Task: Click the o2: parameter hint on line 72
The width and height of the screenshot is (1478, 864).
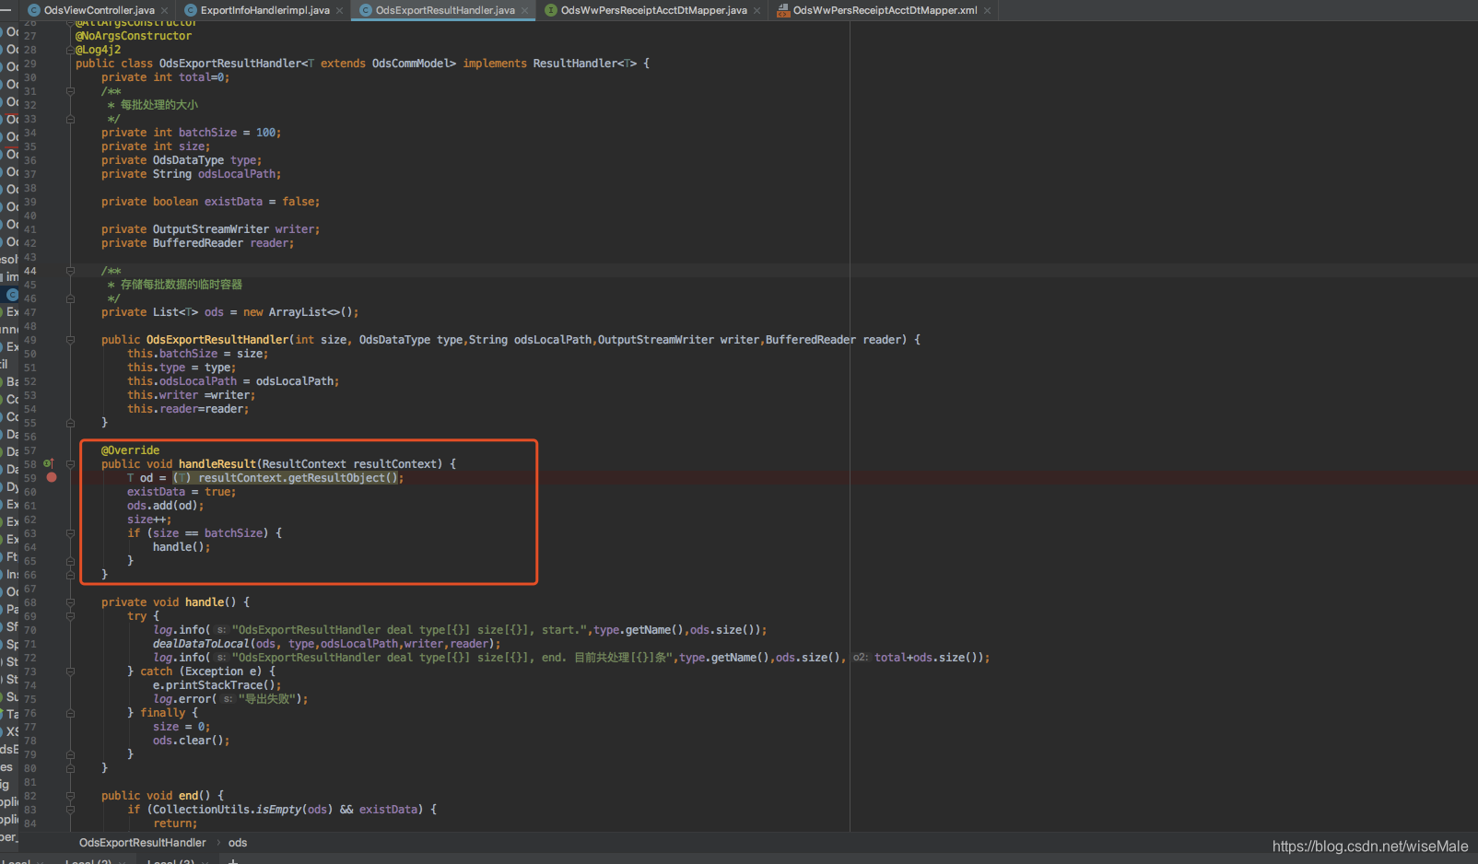Action: (860, 658)
